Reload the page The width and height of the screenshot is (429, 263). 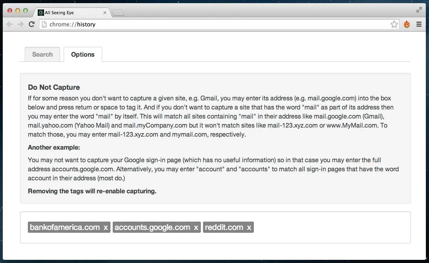[31, 24]
